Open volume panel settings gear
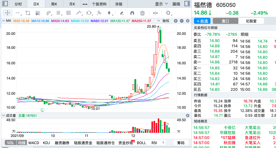This screenshot has height=148, width=276. point(188,116)
